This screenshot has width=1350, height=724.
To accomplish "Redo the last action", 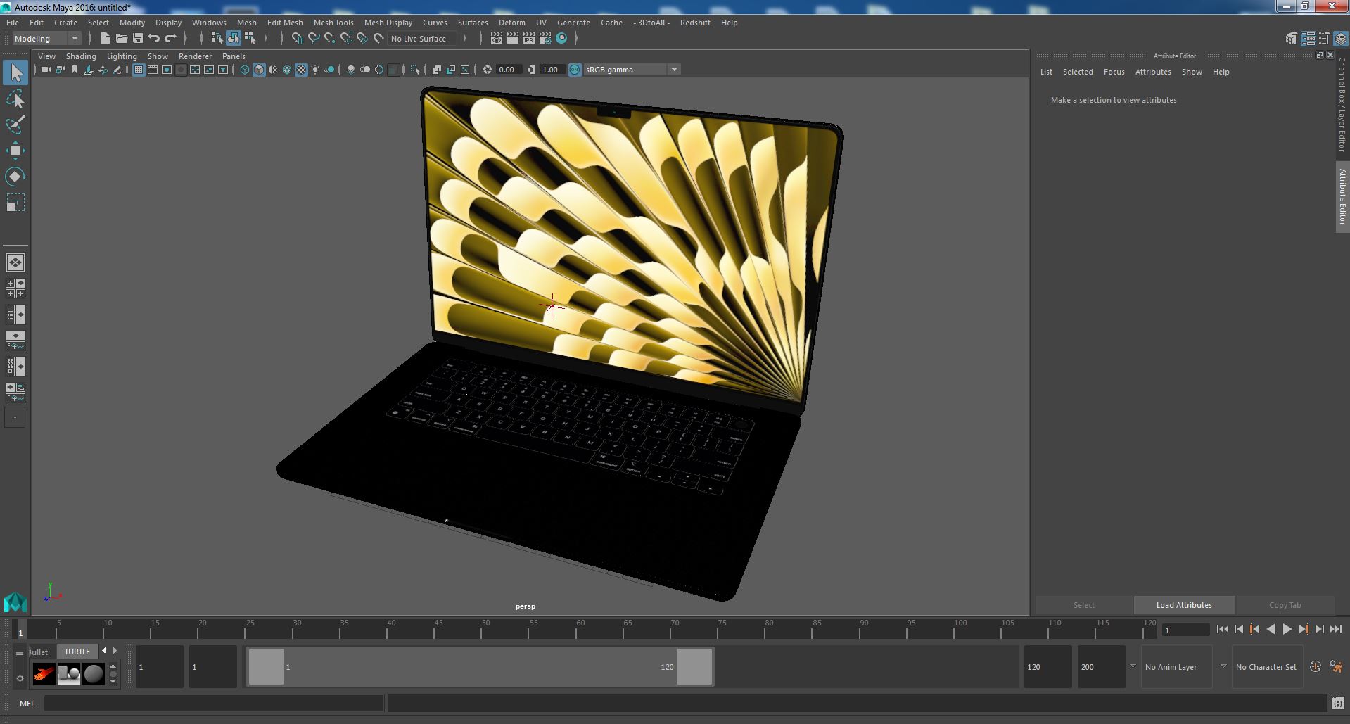I will [x=170, y=39].
